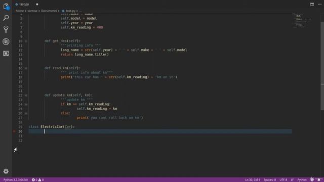Fold the else block at line 26

tap(26, 113)
